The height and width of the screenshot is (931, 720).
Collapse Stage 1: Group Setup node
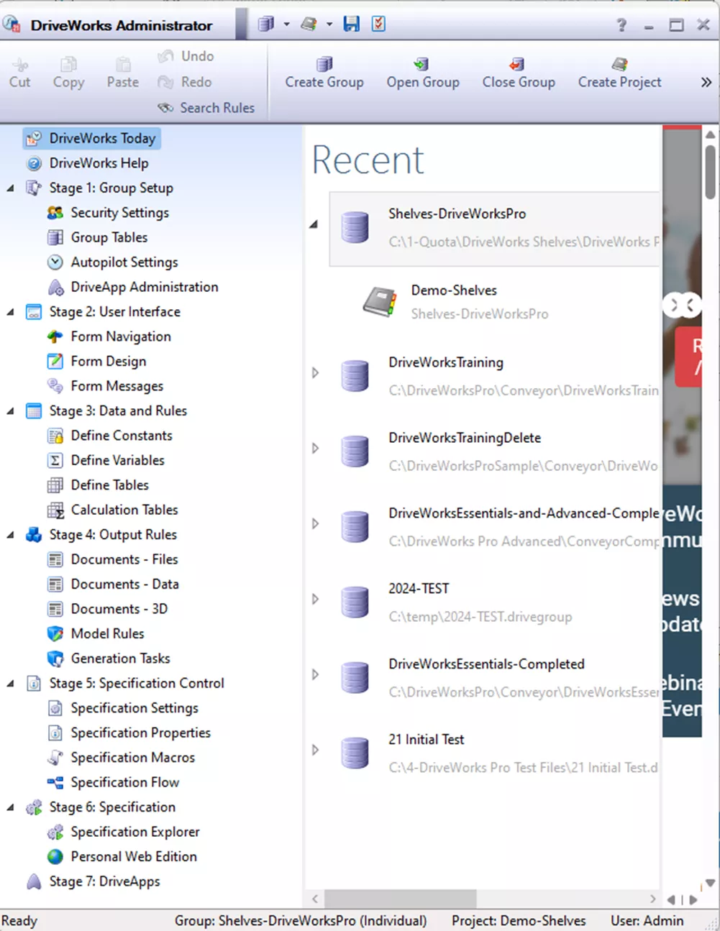pyautogui.click(x=11, y=188)
